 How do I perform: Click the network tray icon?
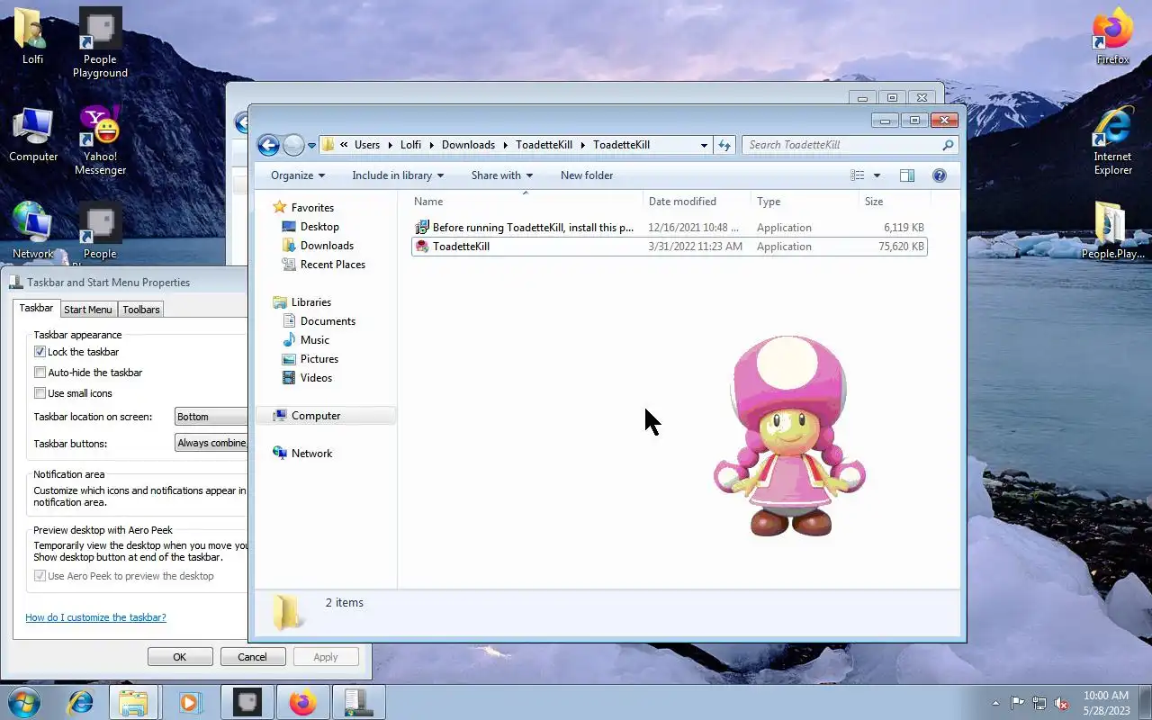click(1039, 703)
